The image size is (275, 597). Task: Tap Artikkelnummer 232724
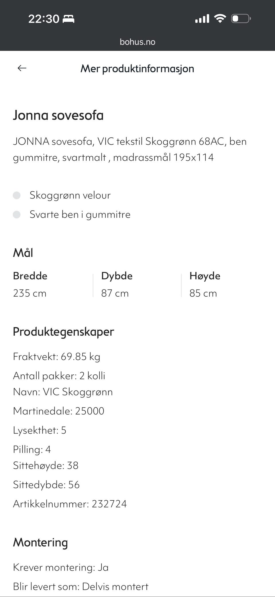point(70,503)
